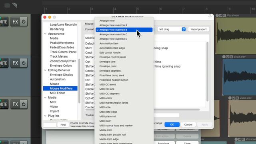256x144 pixels.
Task: Collapse the Media tree section
Action: 45,98
